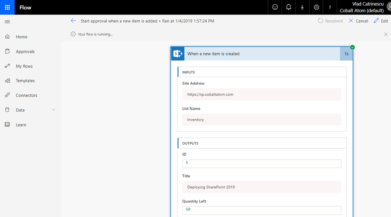Click the 'Quantity Left' label
391x217 pixels.
click(x=194, y=201)
